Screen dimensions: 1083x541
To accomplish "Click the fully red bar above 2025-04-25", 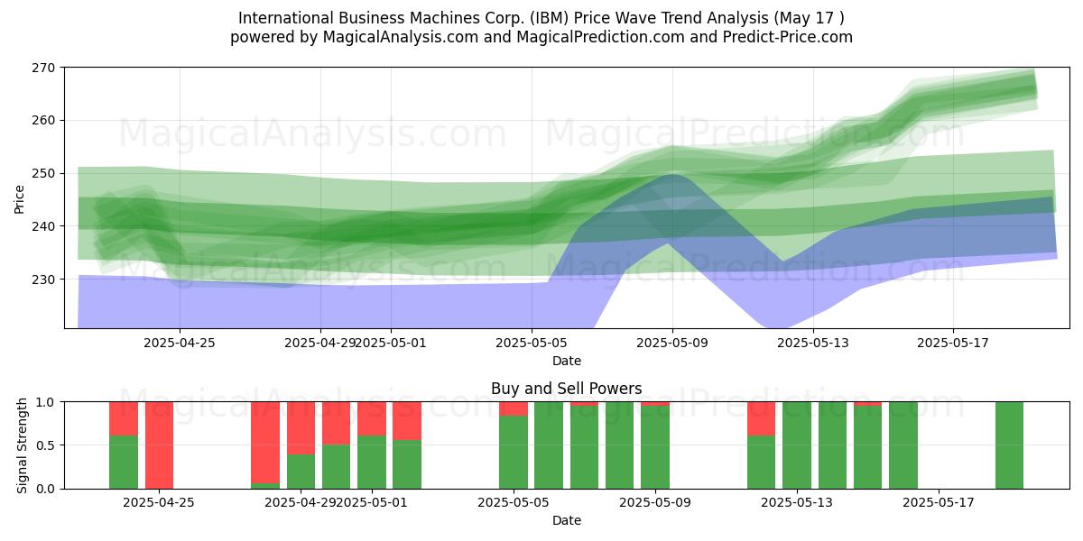I will (x=159, y=445).
